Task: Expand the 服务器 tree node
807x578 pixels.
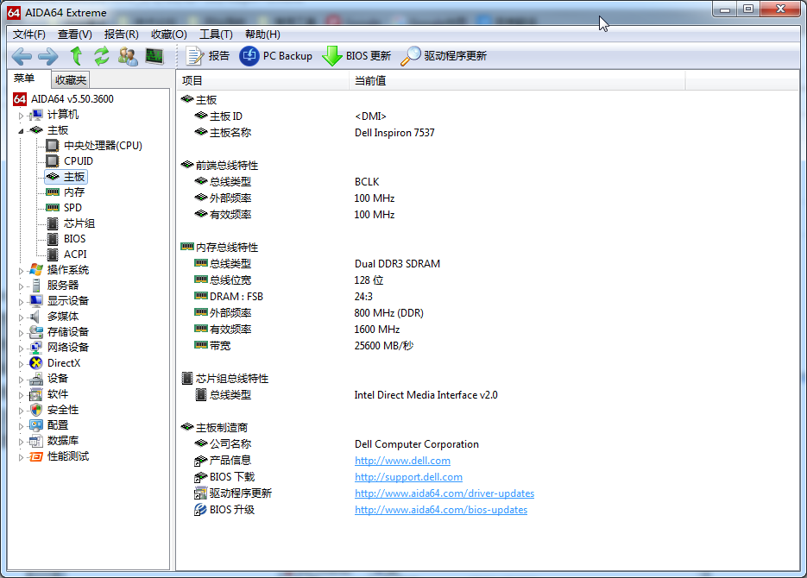Action: point(21,286)
